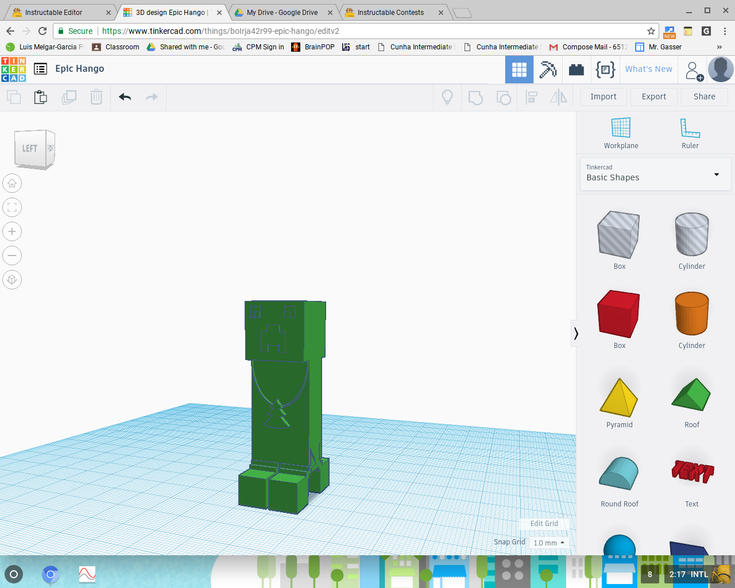Undo the last action
The image size is (735, 588).
coord(125,97)
